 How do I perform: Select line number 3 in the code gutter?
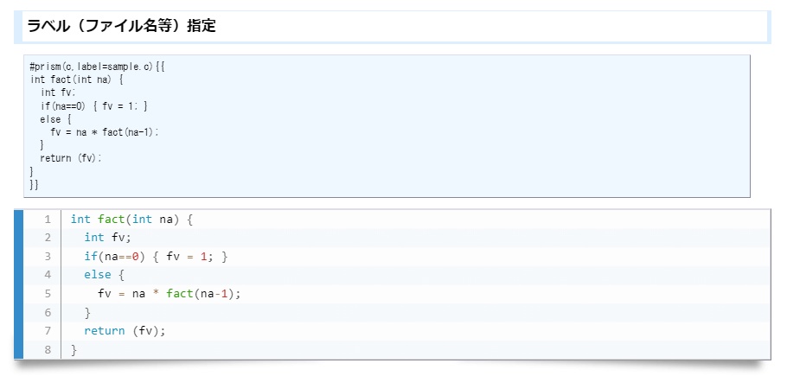(48, 257)
